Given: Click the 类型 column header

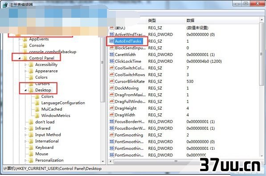Looking at the screenshot, I should click(x=152, y=20).
